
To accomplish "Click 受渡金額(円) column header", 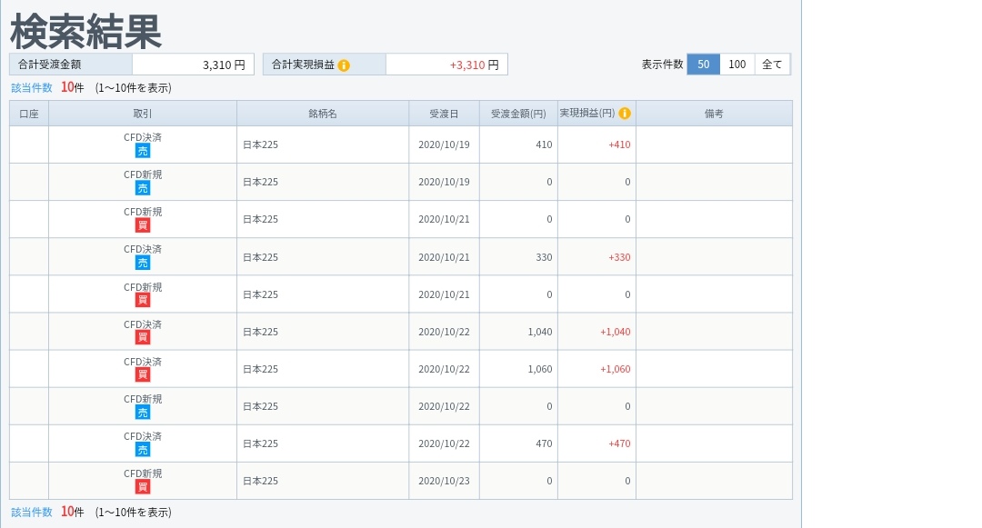I will click(518, 114).
